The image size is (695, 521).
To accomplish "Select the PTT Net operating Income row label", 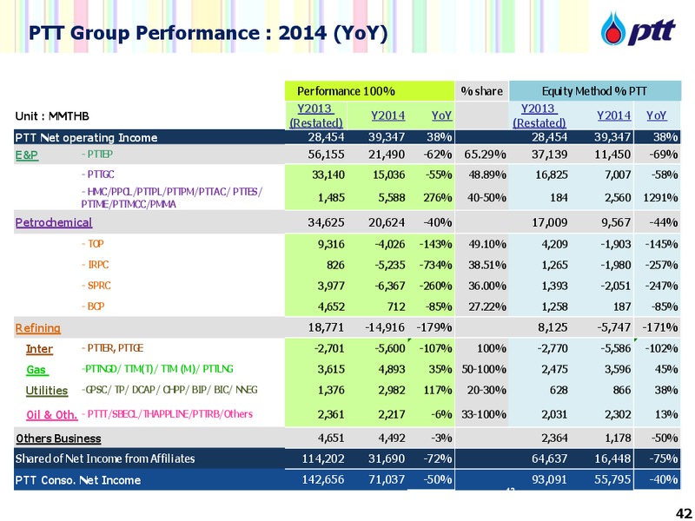I will point(86,138).
